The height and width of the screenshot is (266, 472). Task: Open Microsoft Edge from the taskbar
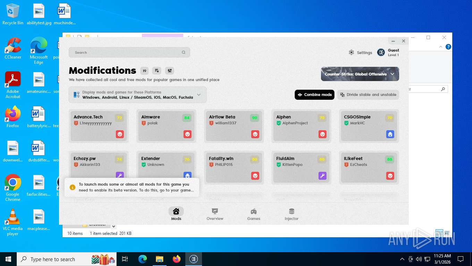(143, 259)
